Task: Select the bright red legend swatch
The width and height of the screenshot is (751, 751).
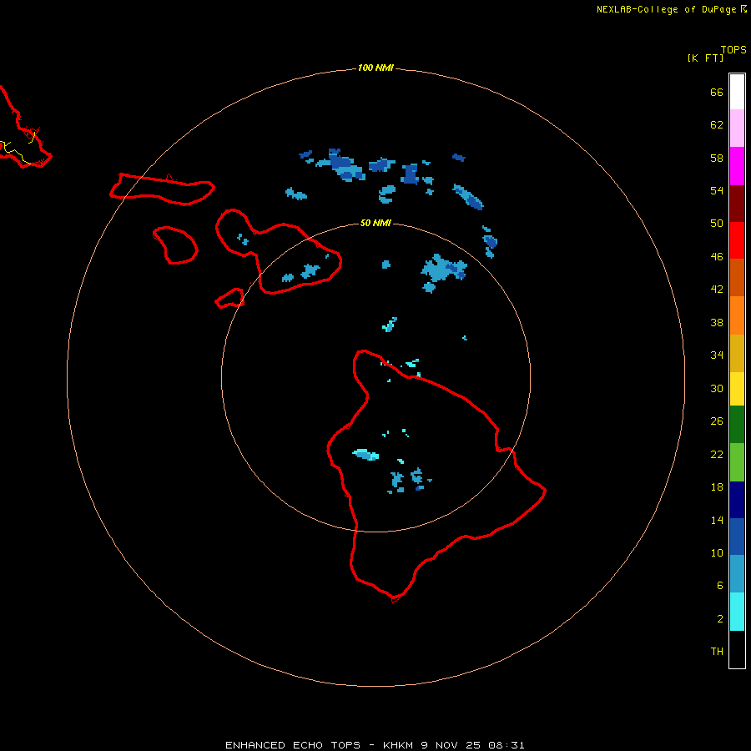Action: click(x=737, y=240)
